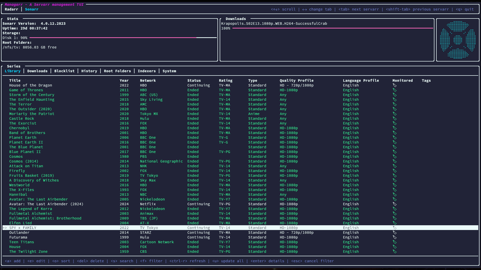Click the add action hint
Viewport: 481px width, 270px height.
pos(13,261)
